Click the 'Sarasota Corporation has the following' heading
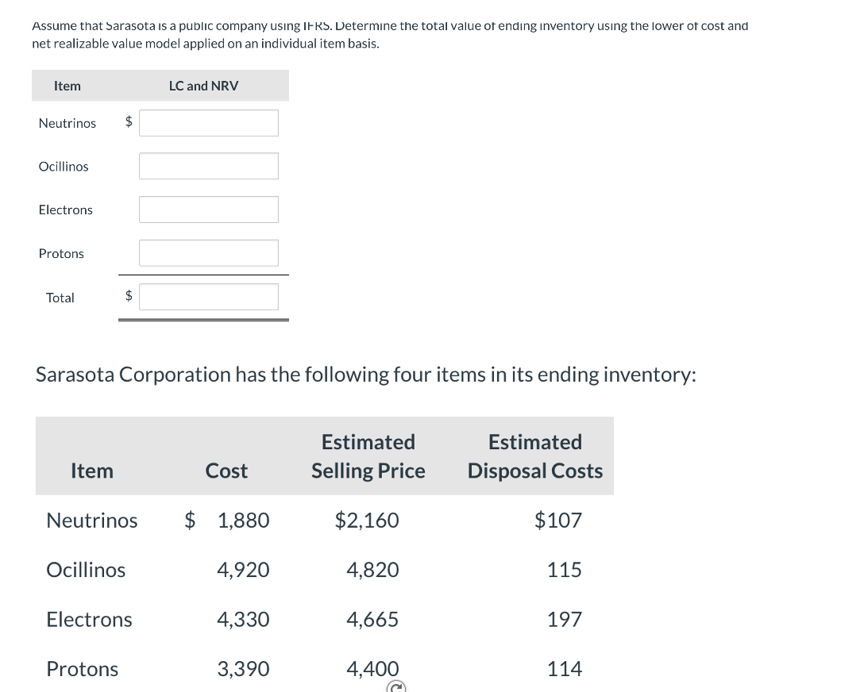 [x=366, y=374]
